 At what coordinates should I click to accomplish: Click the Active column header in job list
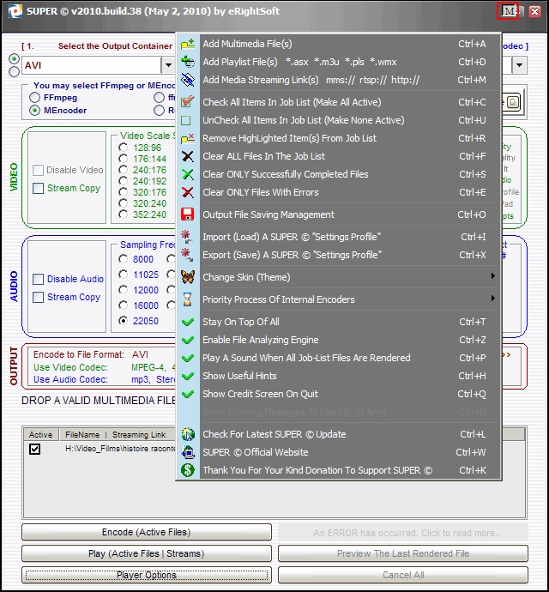41,435
